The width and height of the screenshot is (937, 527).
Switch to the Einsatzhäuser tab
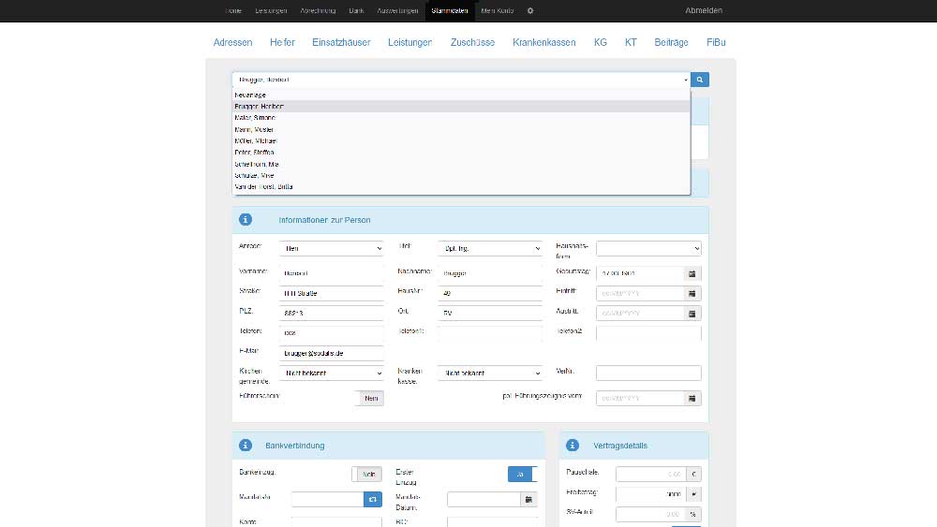(x=341, y=42)
